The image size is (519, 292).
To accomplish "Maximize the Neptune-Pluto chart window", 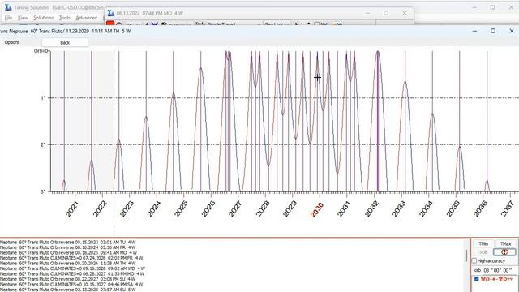I will 493,31.
